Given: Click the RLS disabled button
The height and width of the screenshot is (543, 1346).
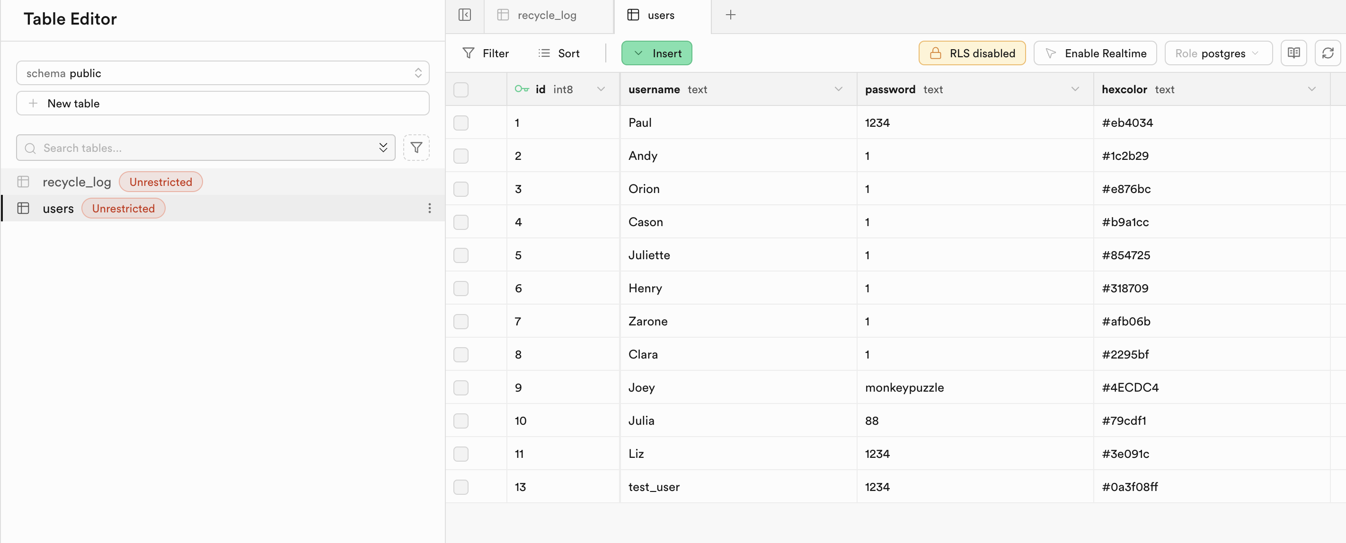Looking at the screenshot, I should pos(972,53).
